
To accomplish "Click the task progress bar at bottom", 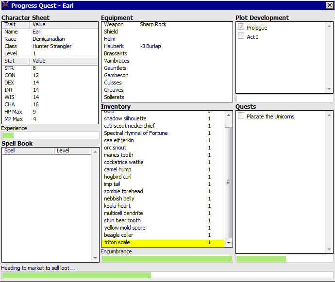I will pos(167,275).
